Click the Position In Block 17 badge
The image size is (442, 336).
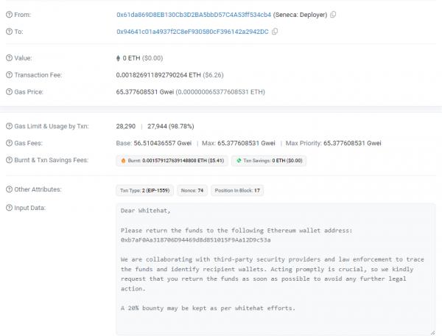coord(238,190)
